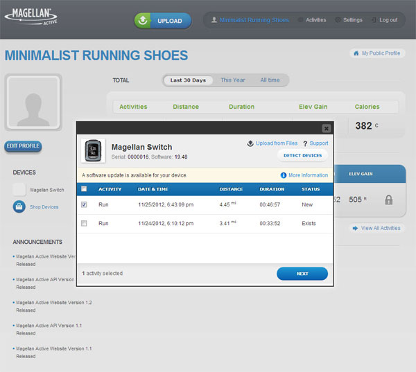
Task: Open the My Public Profile link
Action: (381, 53)
